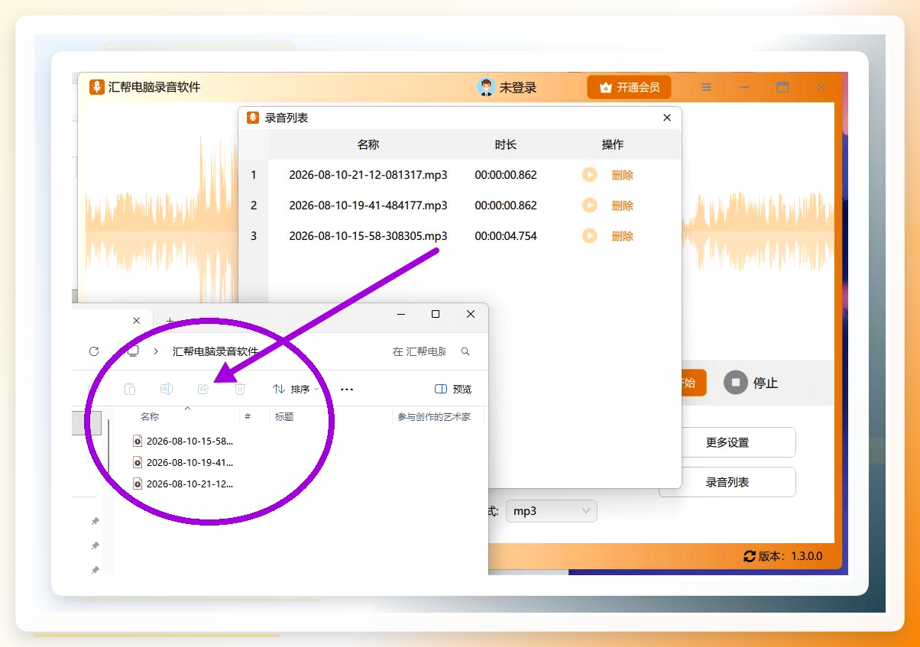Screen dimensions: 920x647
Task: Click the 录音列表 button at the lower right
Action: [727, 482]
